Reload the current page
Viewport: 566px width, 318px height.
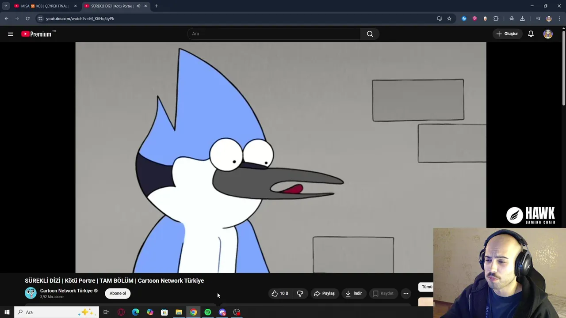(x=27, y=19)
